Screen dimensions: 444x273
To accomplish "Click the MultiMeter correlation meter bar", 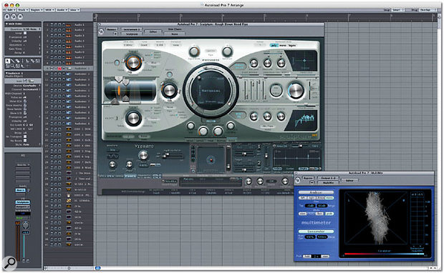I will pyautogui.click(x=384, y=254).
